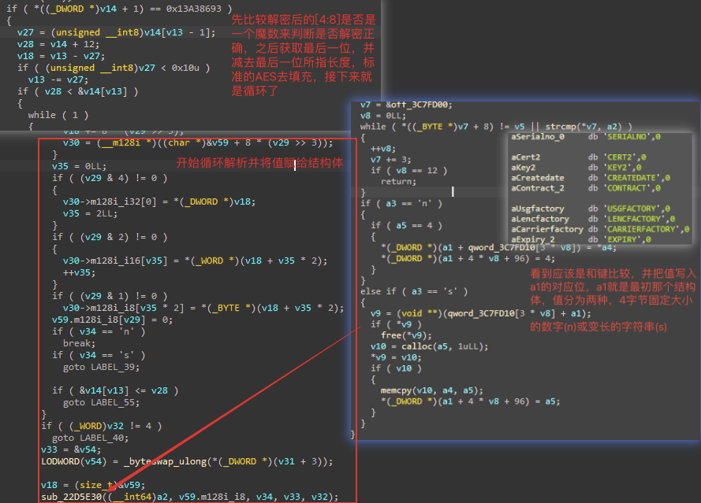The height and width of the screenshot is (503, 701).
Task: Click the statement 'v13 -= v27;'
Action: coord(58,80)
